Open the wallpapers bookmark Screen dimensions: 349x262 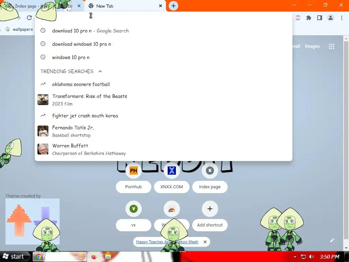tap(19, 29)
